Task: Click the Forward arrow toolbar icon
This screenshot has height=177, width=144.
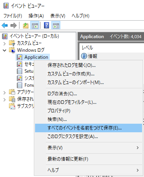Action: point(14,25)
